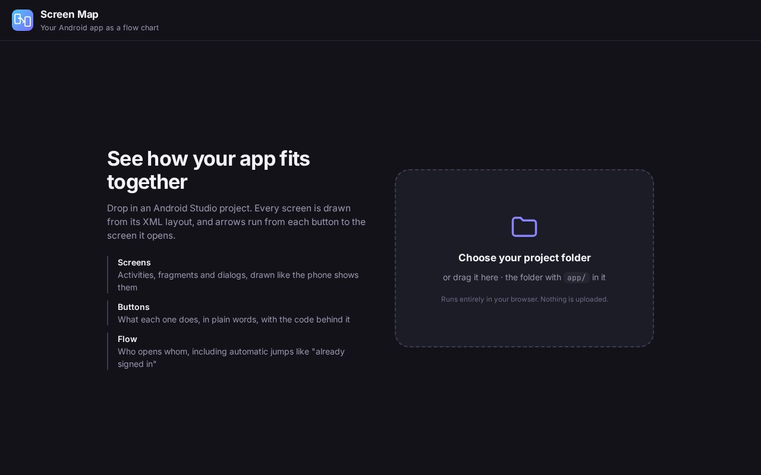Click the words 'in it' after app/
The image size is (761, 475).
pos(599,277)
